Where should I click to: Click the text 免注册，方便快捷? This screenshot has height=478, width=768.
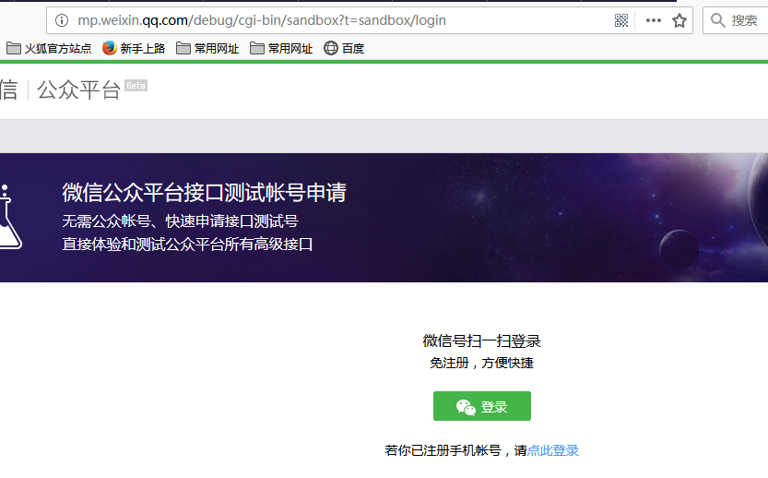(x=482, y=363)
